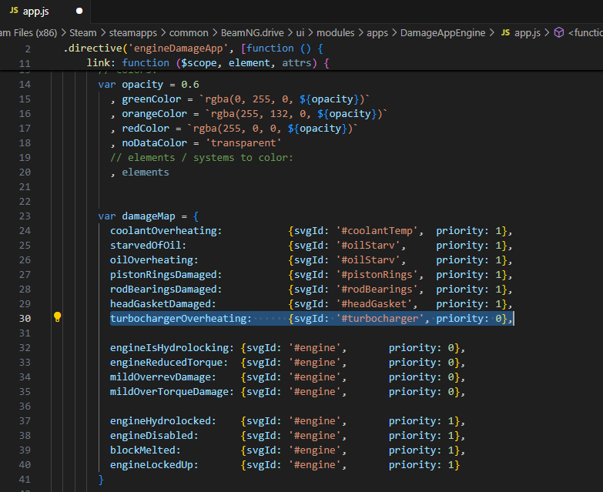The width and height of the screenshot is (603, 492).
Task: Open the BeamNG.drive breadcrumb dropdown
Action: point(253,33)
